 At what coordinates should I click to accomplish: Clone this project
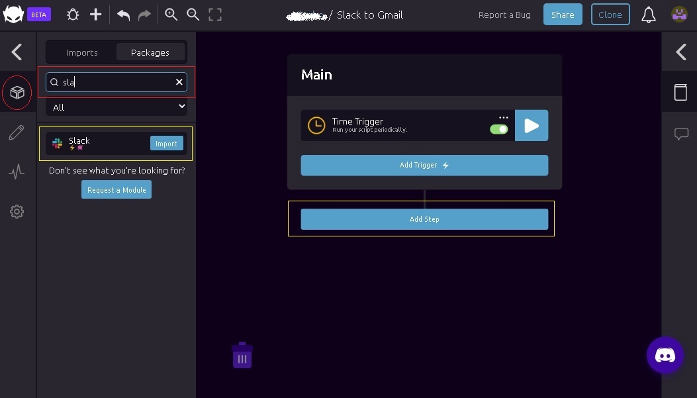(x=610, y=15)
